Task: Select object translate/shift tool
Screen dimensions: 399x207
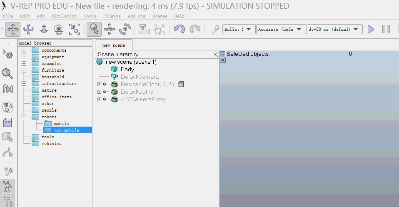Action: pos(110,29)
